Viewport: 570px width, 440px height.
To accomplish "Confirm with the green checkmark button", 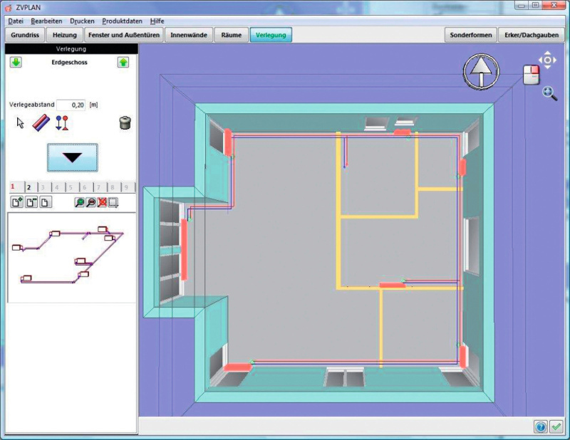I will coord(556,427).
